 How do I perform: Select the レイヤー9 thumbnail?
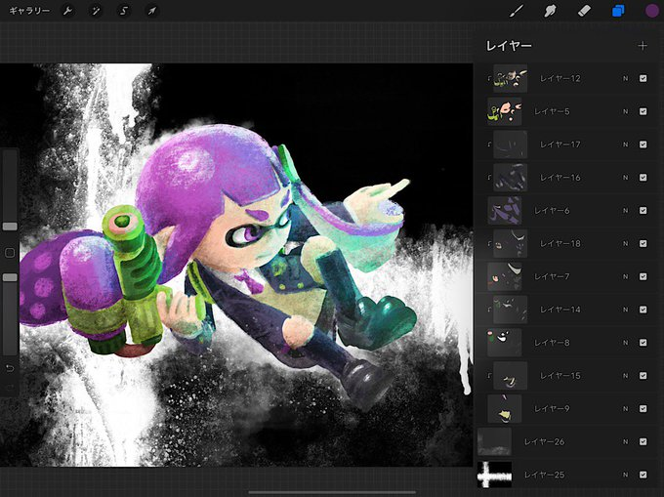(505, 408)
